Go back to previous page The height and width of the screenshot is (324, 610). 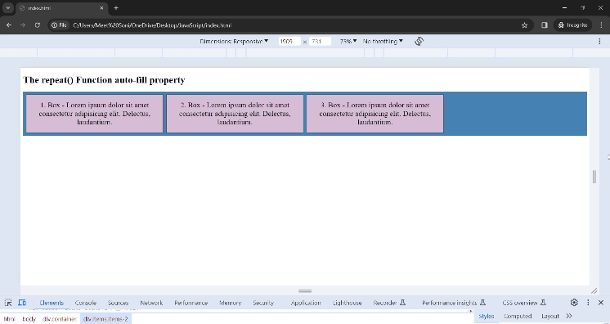click(x=9, y=25)
